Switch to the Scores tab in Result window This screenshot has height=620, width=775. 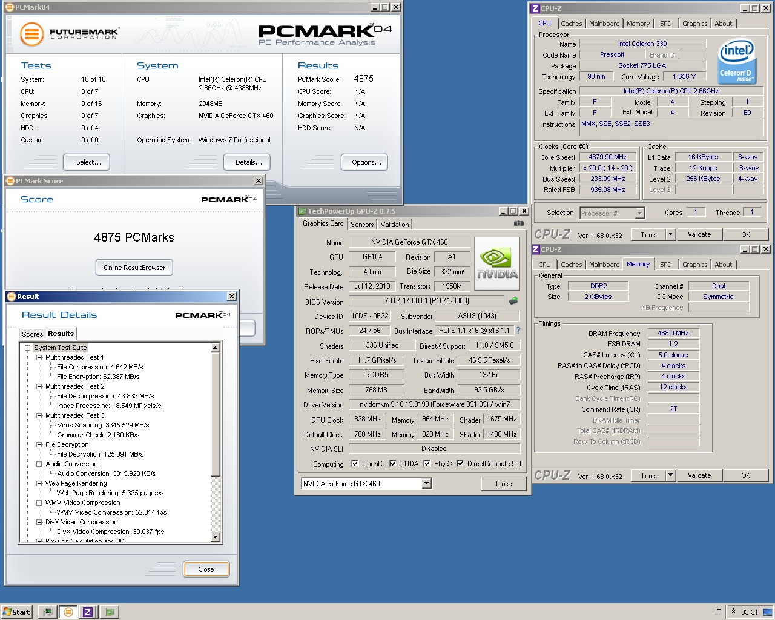click(32, 334)
